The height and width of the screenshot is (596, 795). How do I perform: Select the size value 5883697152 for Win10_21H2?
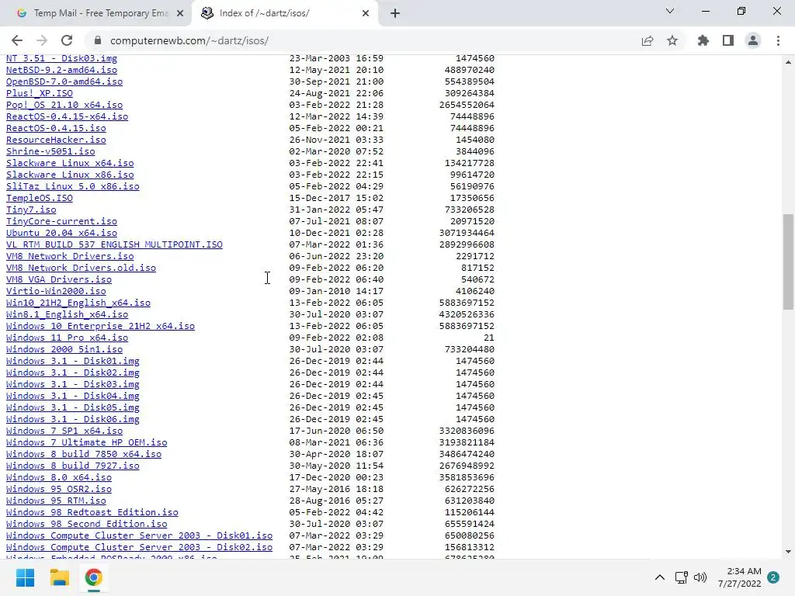467,303
